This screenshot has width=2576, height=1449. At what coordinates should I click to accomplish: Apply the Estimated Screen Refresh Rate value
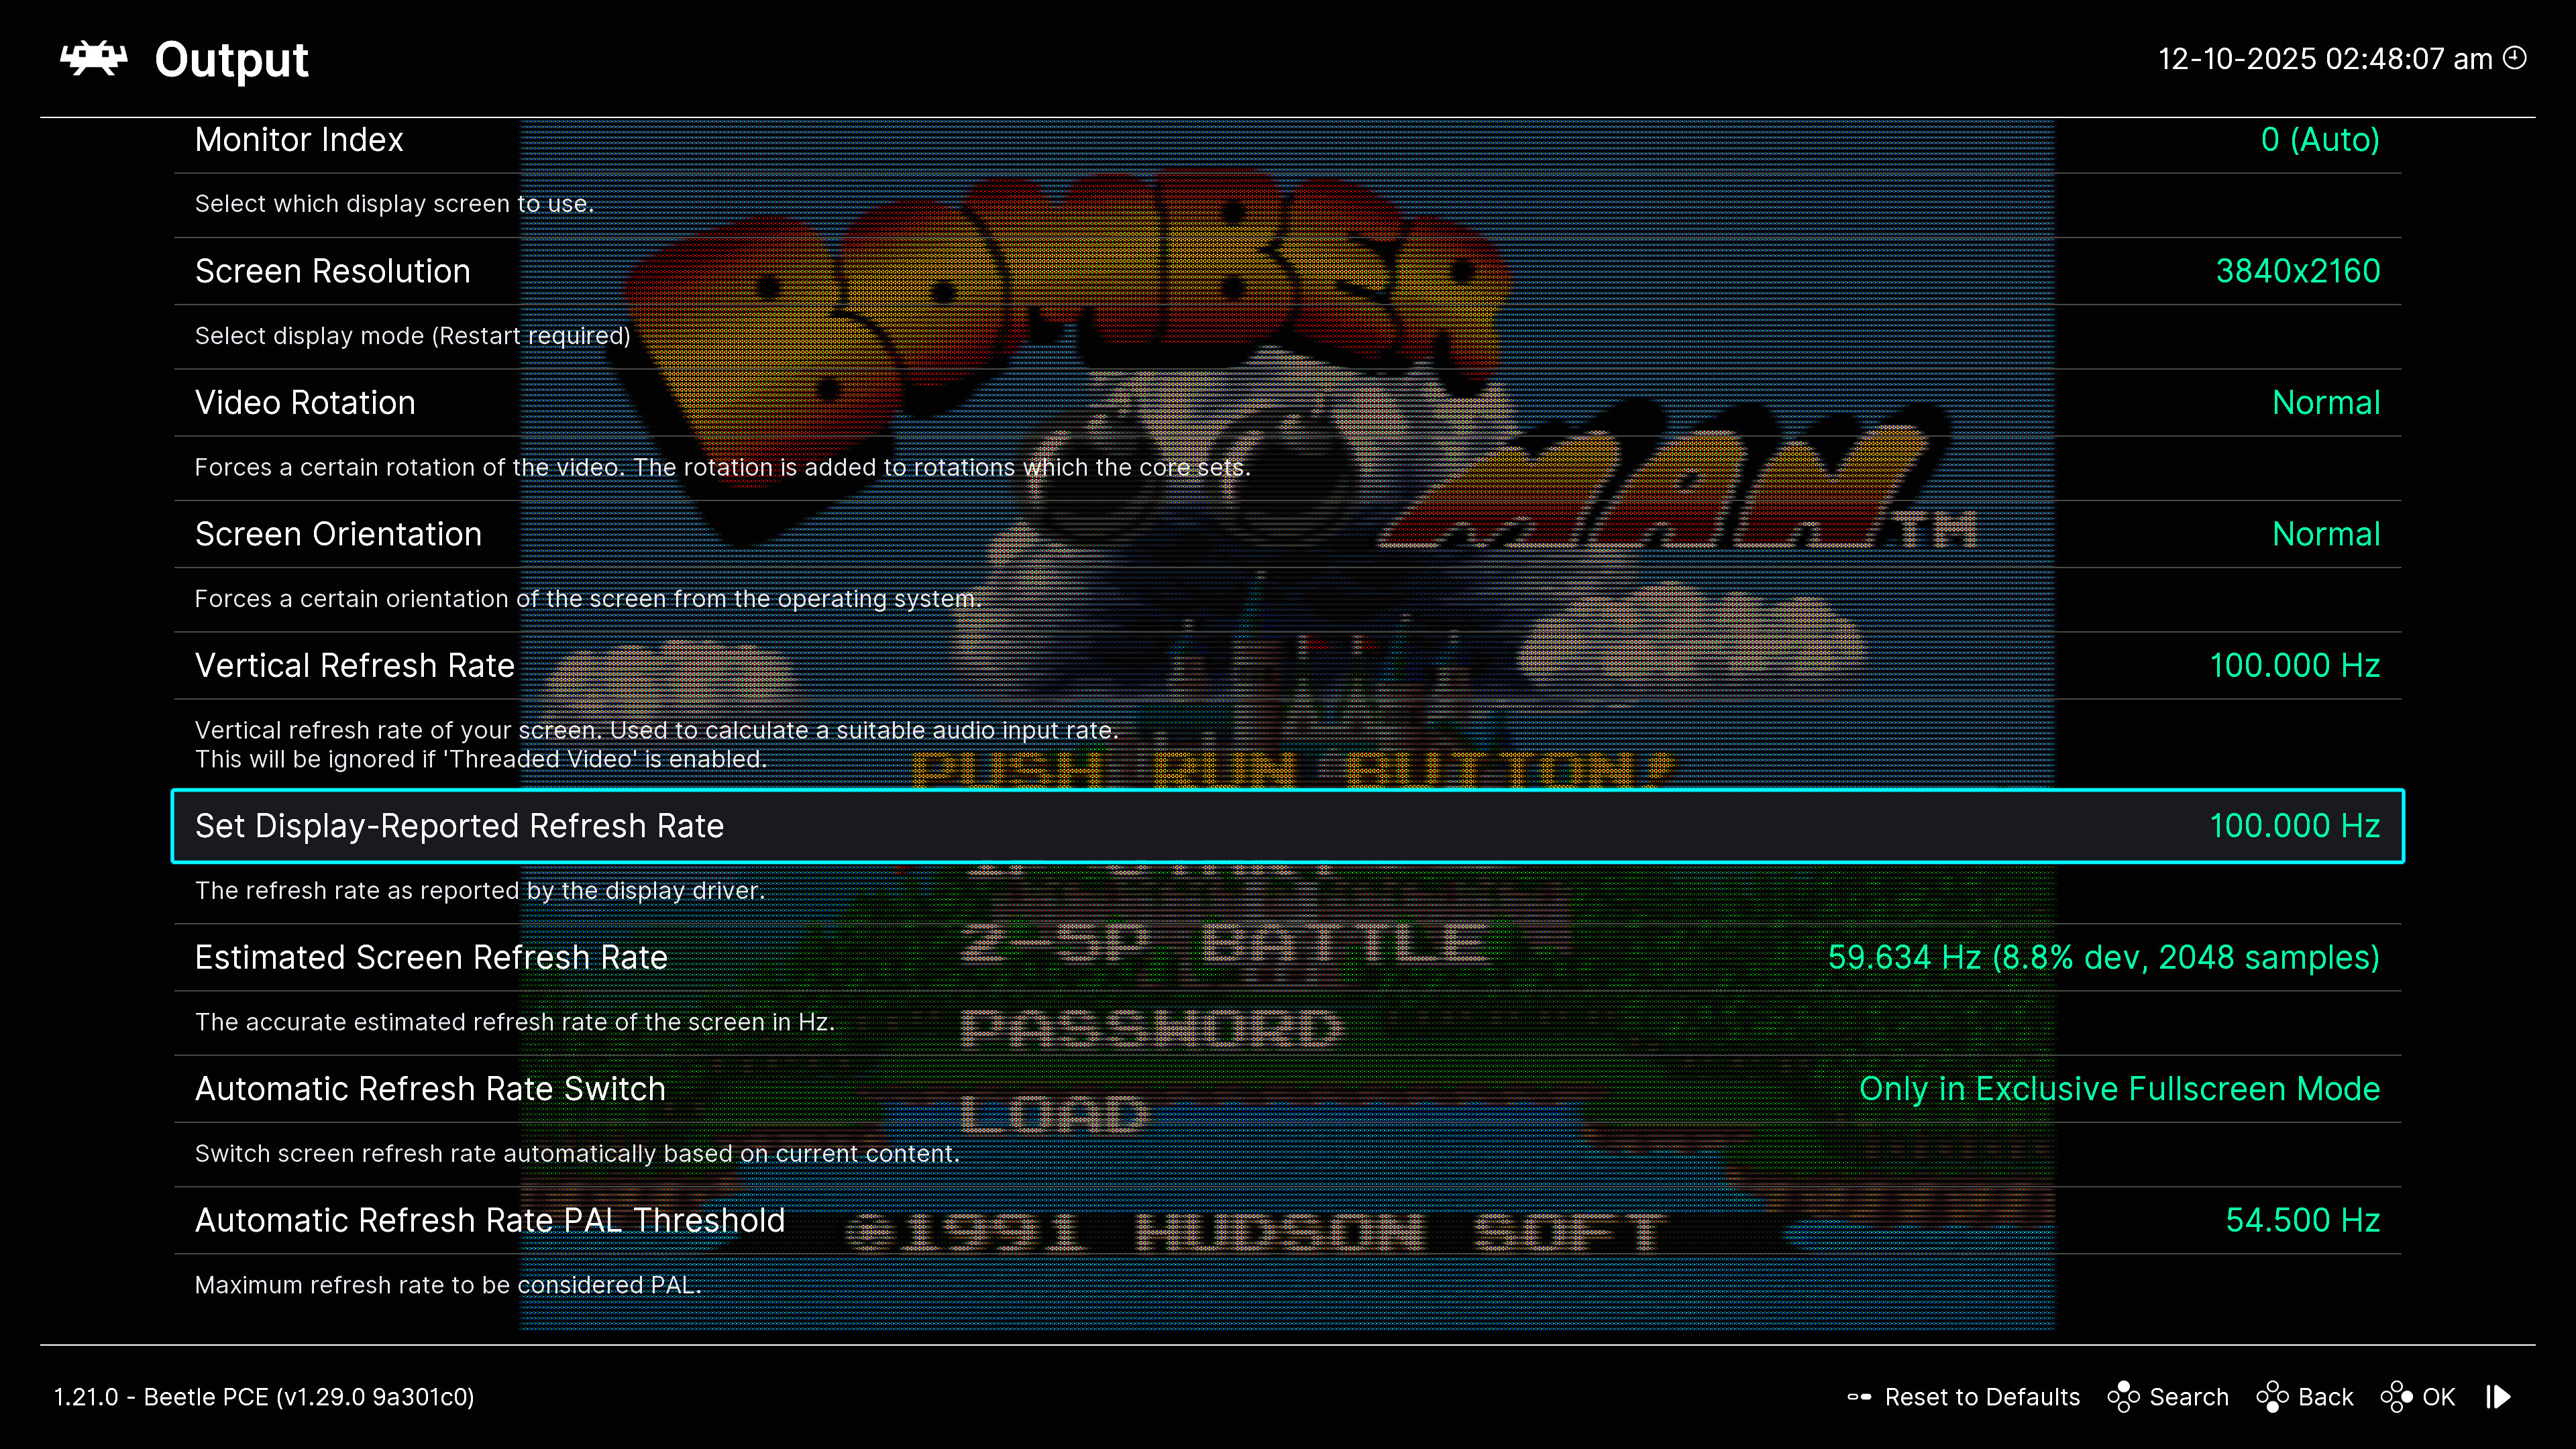[2103, 958]
